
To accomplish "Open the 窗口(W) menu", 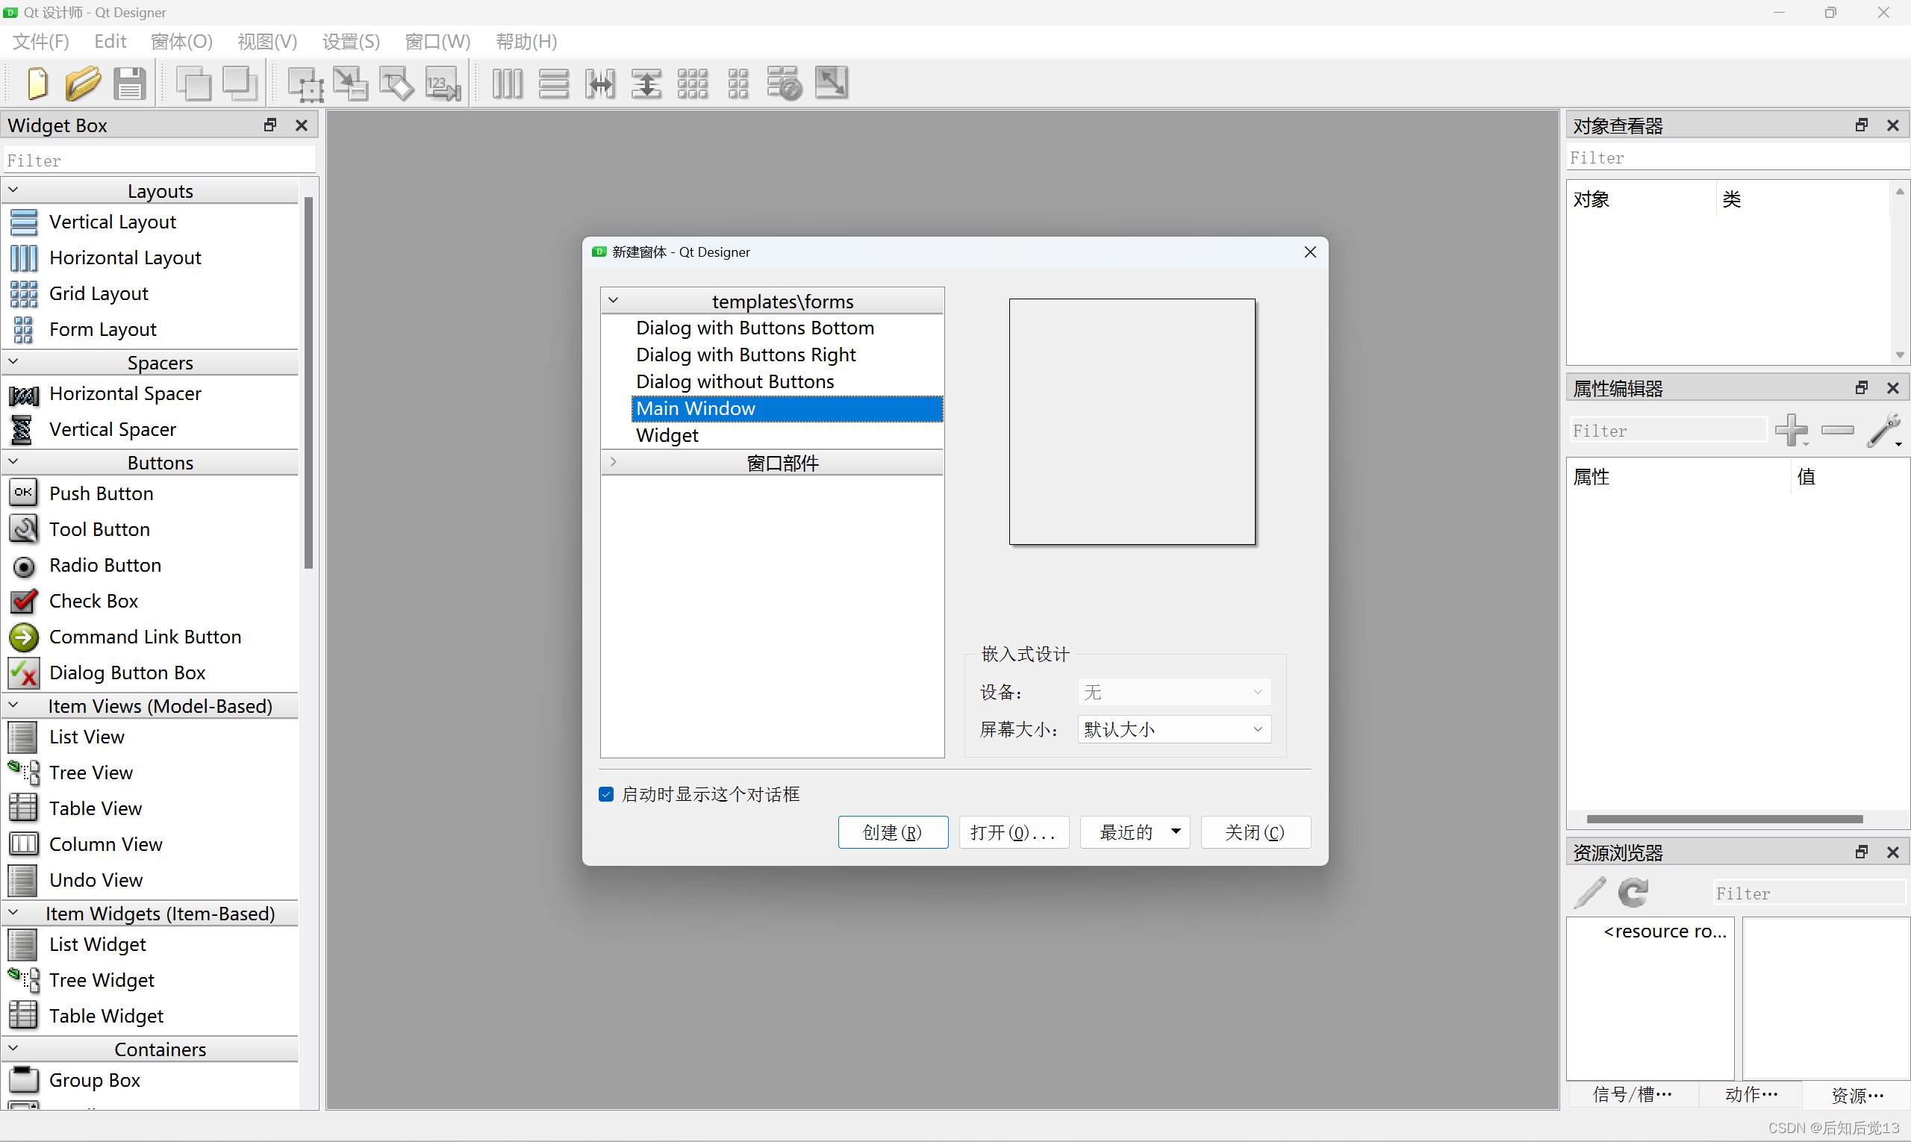I will 437,42.
